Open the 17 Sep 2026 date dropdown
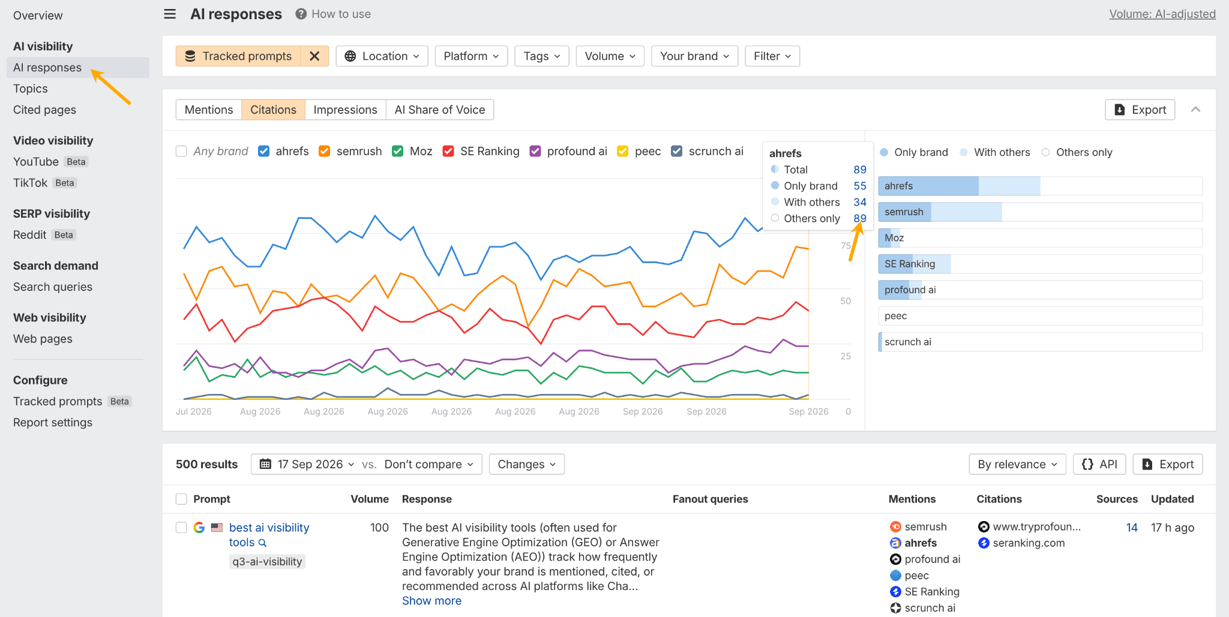1229x617 pixels. pos(307,464)
